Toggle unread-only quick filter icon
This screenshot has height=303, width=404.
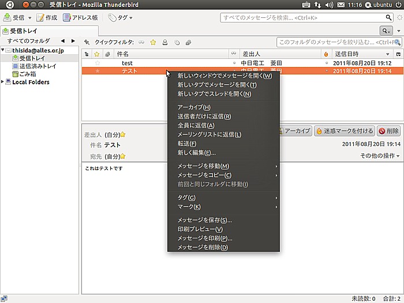click(141, 42)
